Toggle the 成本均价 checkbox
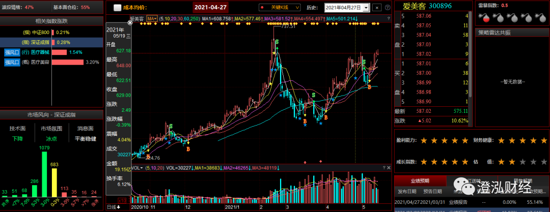 tap(118, 7)
